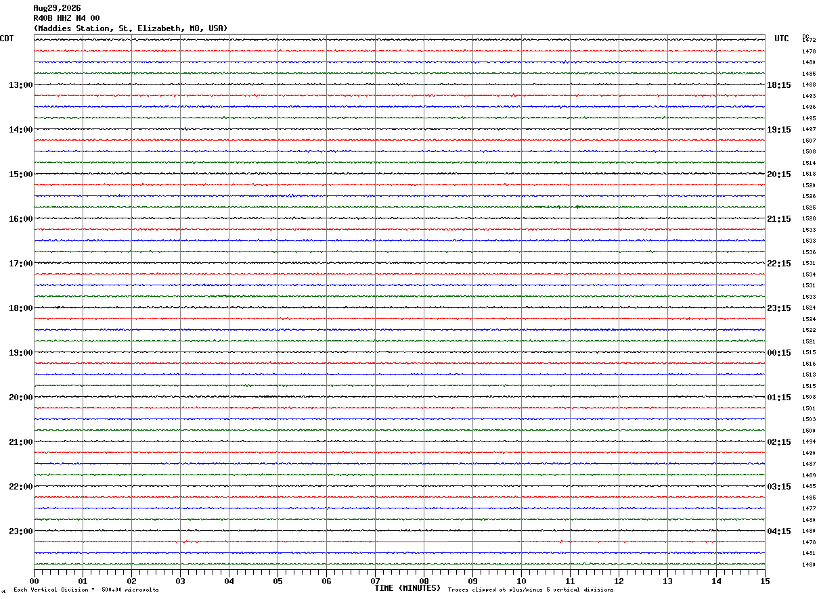Image resolution: width=819 pixels, height=599 pixels.
Task: Click the 04:15 UTC time label
Action: 778,531
